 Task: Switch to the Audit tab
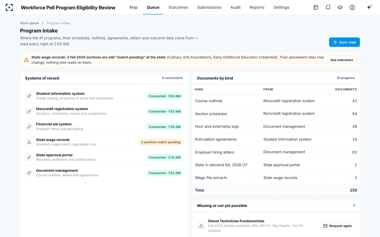(x=235, y=7)
